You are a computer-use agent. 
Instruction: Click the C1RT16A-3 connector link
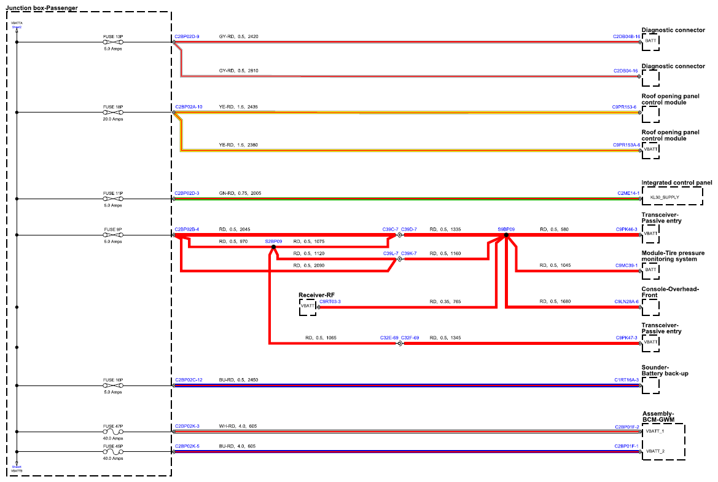pyautogui.click(x=626, y=380)
